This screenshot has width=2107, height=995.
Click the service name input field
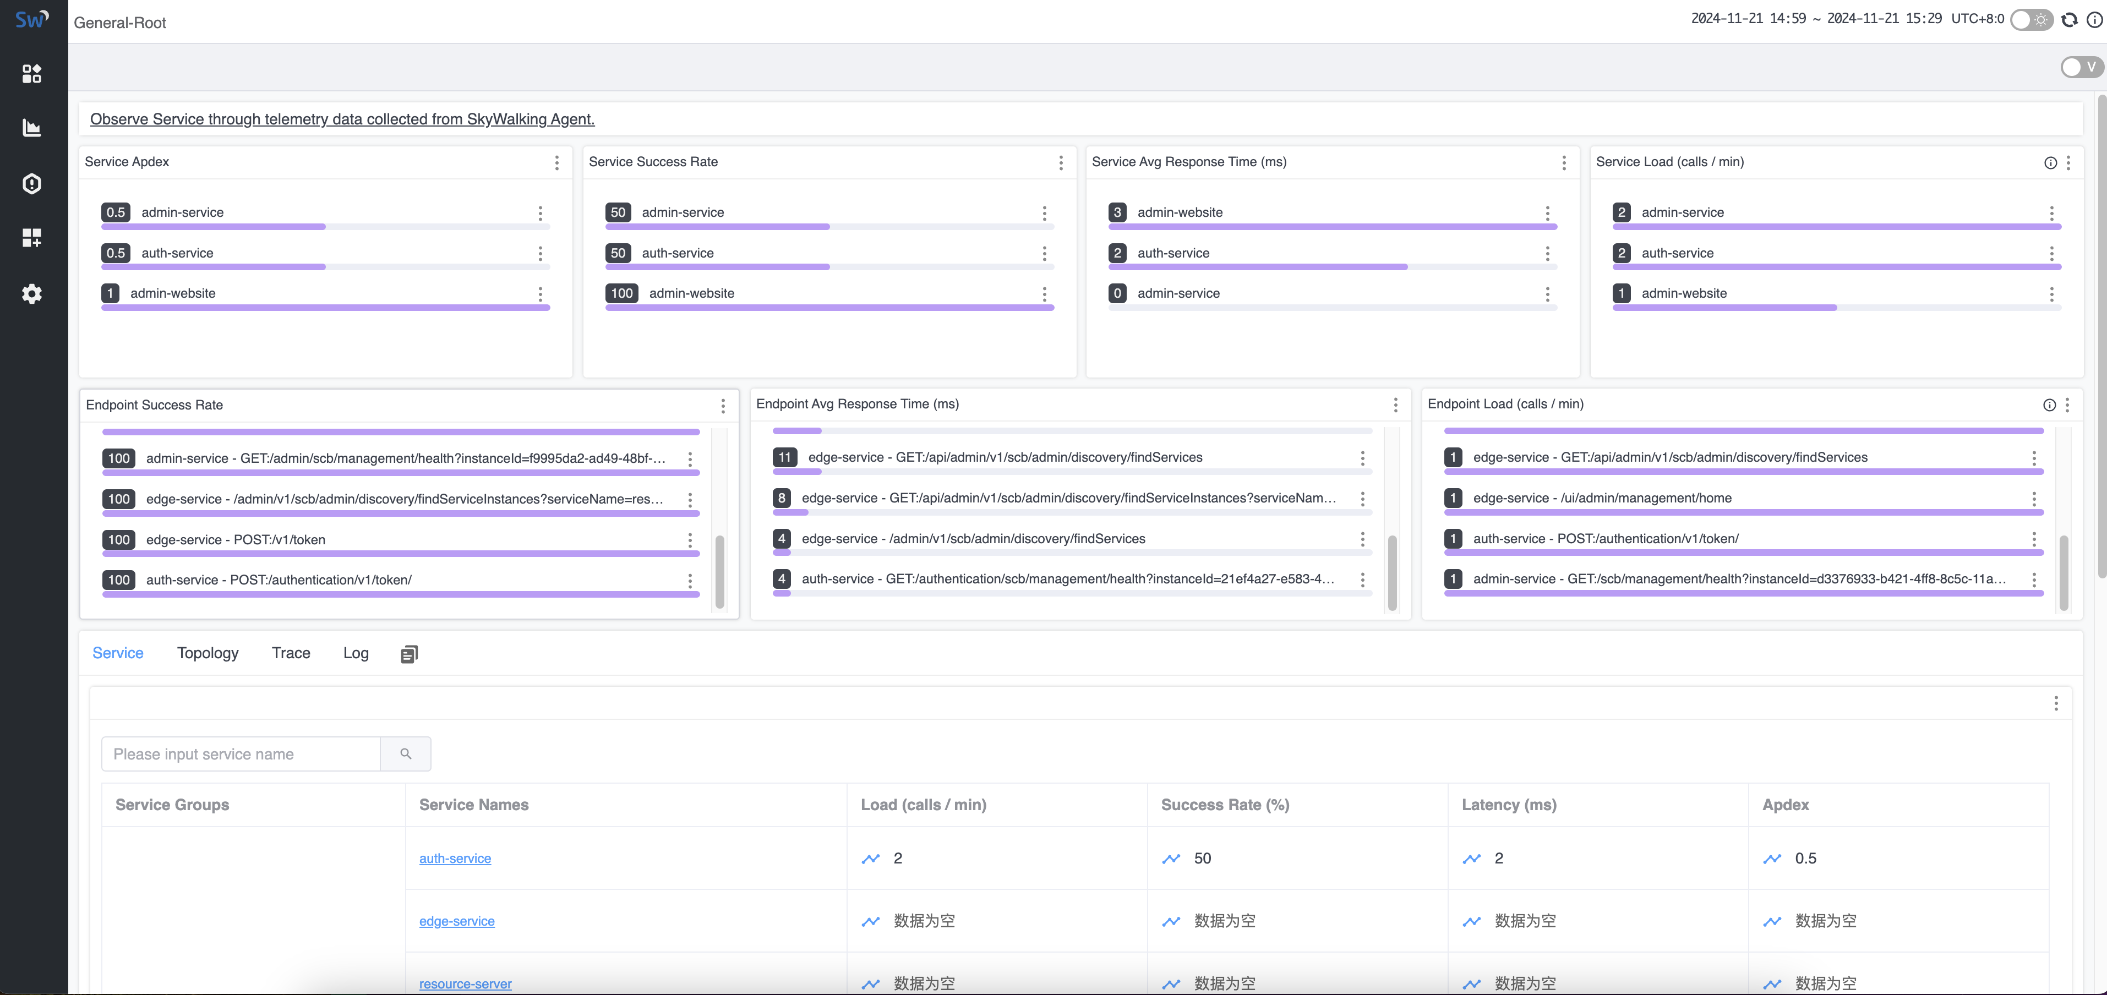241,754
